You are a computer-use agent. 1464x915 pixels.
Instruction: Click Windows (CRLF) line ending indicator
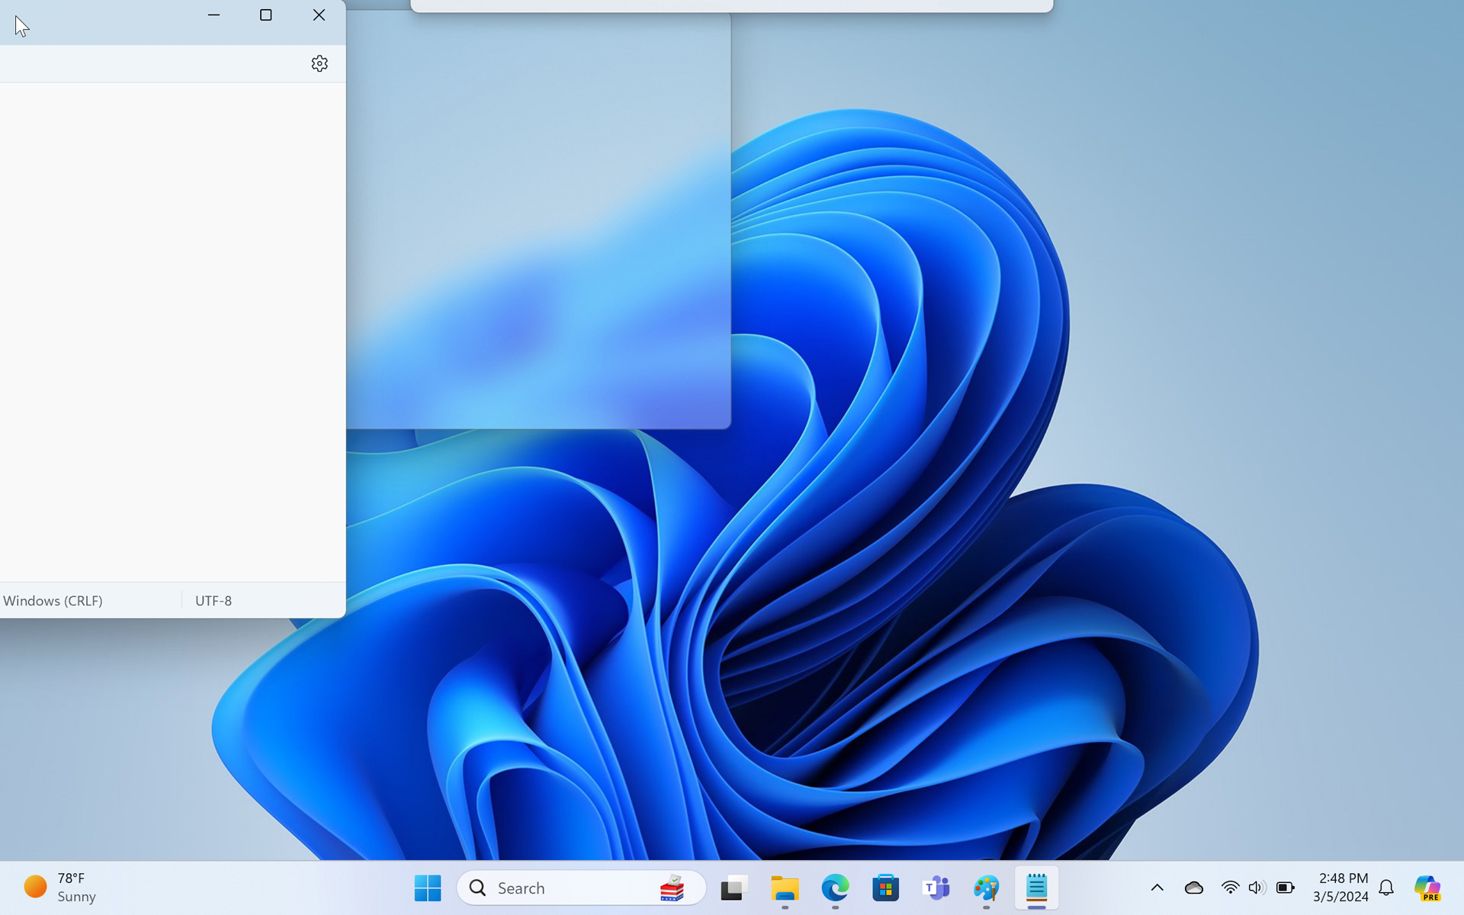pyautogui.click(x=53, y=601)
